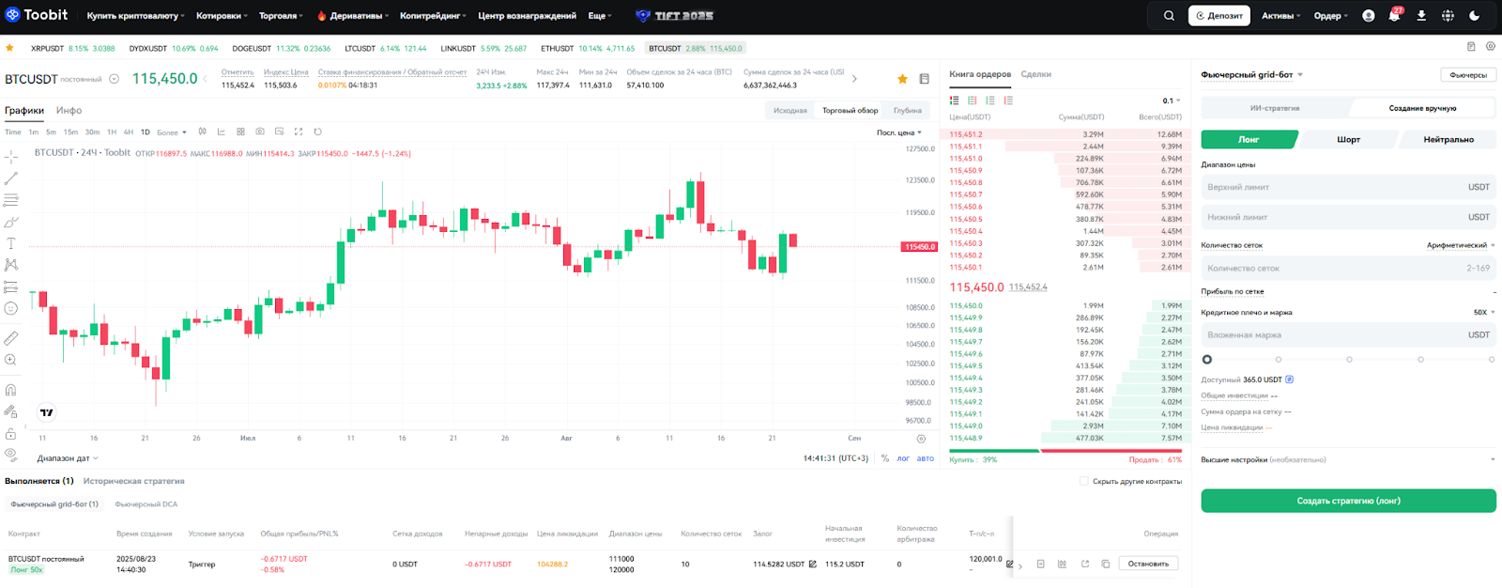Viewport: 1502px width, 588px height.
Task: Toggle the percent scale on the chart
Action: tap(885, 458)
